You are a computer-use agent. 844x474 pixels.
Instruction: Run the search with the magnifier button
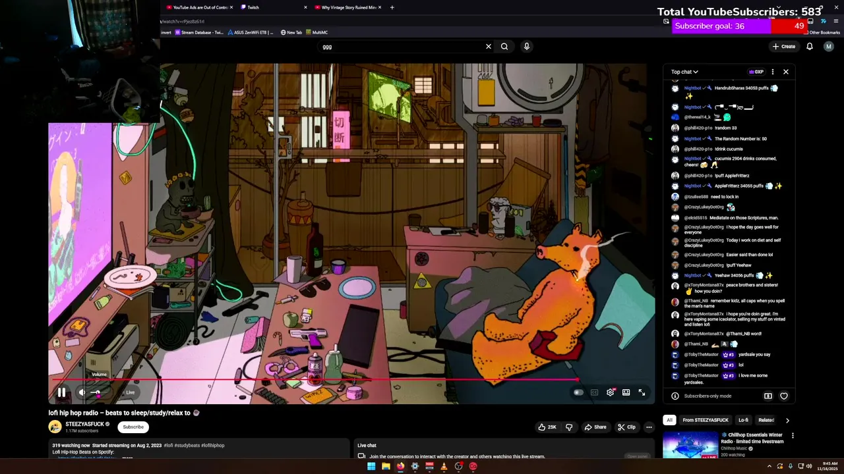(504, 46)
